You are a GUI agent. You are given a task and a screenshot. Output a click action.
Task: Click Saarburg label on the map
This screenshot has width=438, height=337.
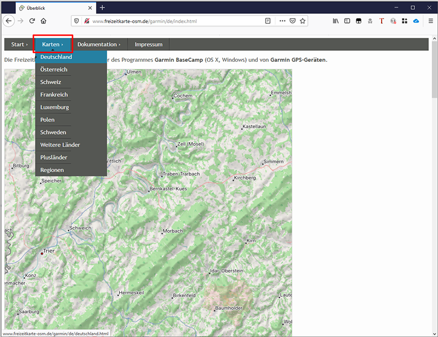29,311
